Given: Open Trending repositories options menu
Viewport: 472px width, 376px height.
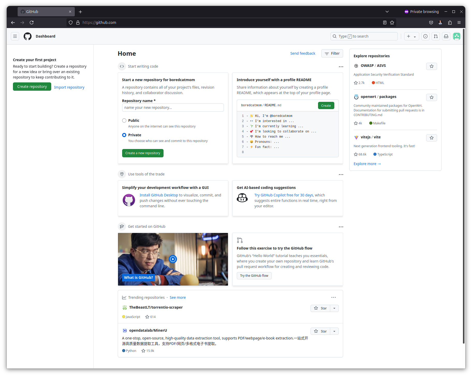Looking at the screenshot, I should pyautogui.click(x=334, y=297).
